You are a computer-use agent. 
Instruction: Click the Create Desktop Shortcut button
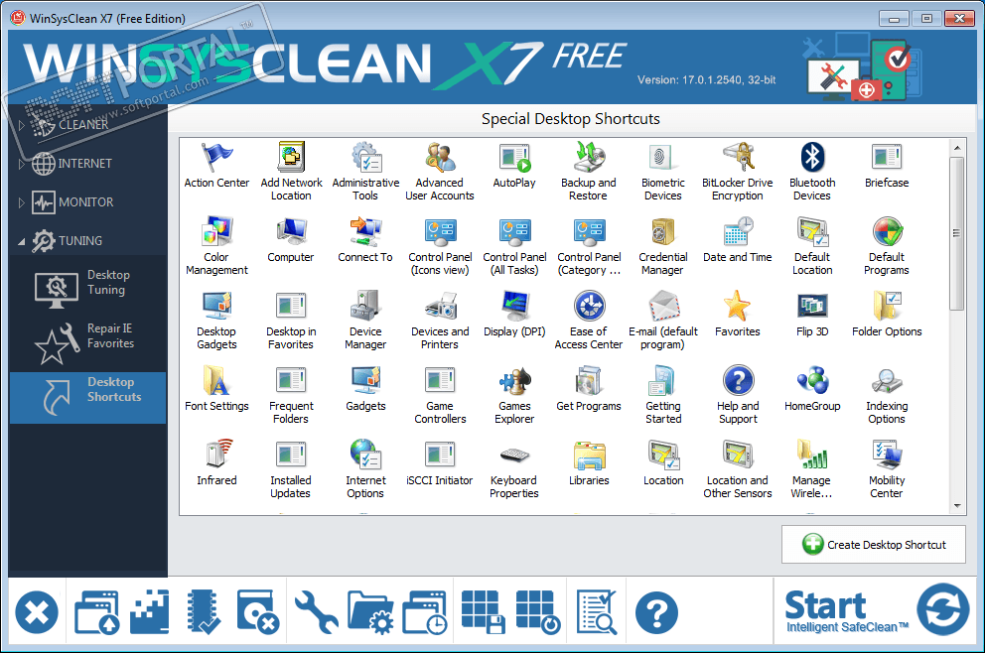(x=873, y=545)
